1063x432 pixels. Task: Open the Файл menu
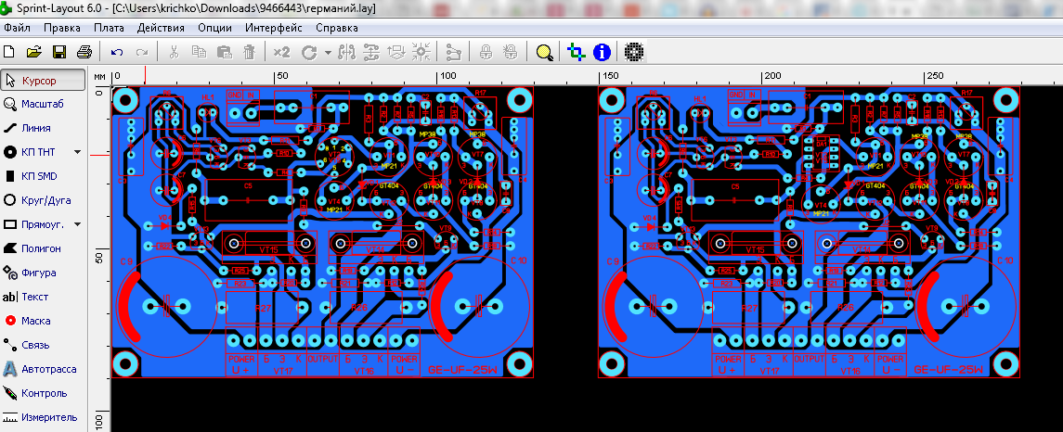click(17, 28)
